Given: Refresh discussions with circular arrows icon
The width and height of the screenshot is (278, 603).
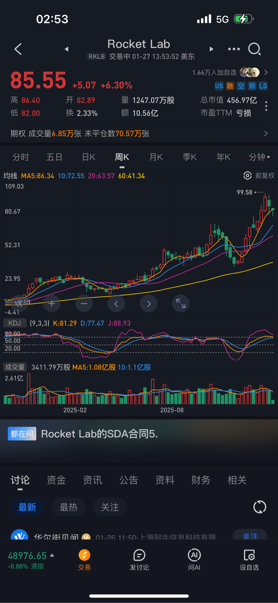Looking at the screenshot, I should pyautogui.click(x=260, y=507).
